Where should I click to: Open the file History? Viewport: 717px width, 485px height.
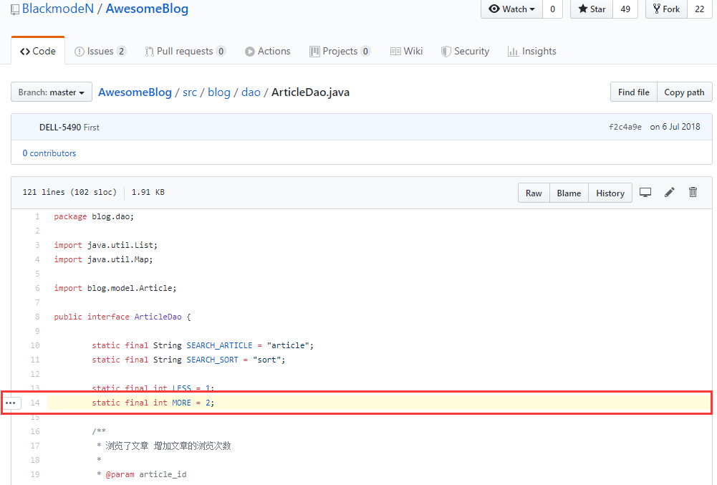(x=610, y=193)
